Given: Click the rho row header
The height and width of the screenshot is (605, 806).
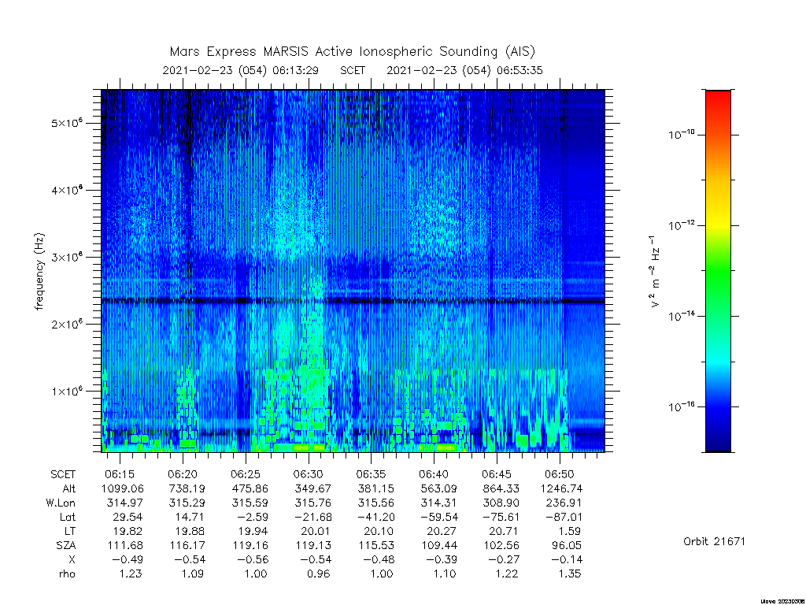Looking at the screenshot, I should tap(68, 573).
